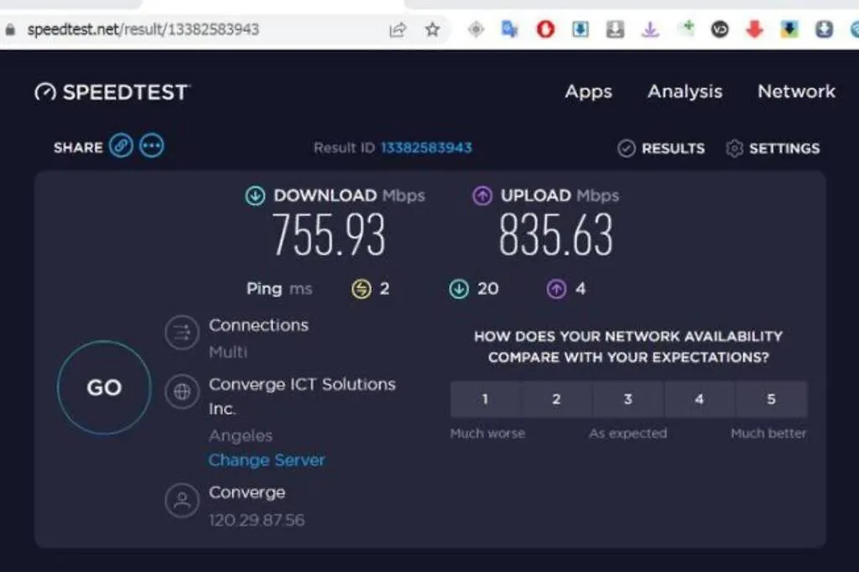This screenshot has height=572, width=859.
Task: Click the server location "Angeles"
Action: (x=241, y=435)
